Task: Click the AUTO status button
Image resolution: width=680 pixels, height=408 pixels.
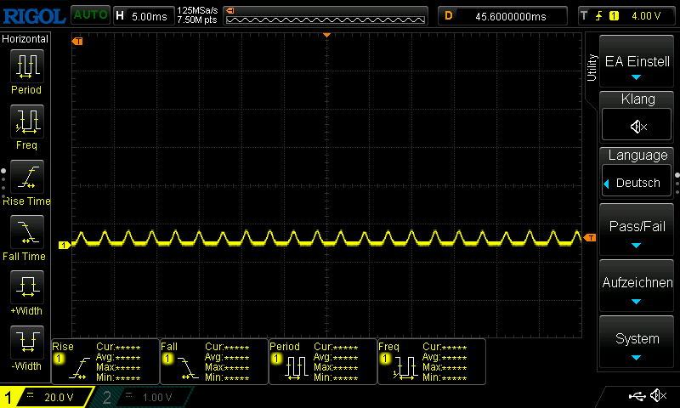Action: pos(89,15)
